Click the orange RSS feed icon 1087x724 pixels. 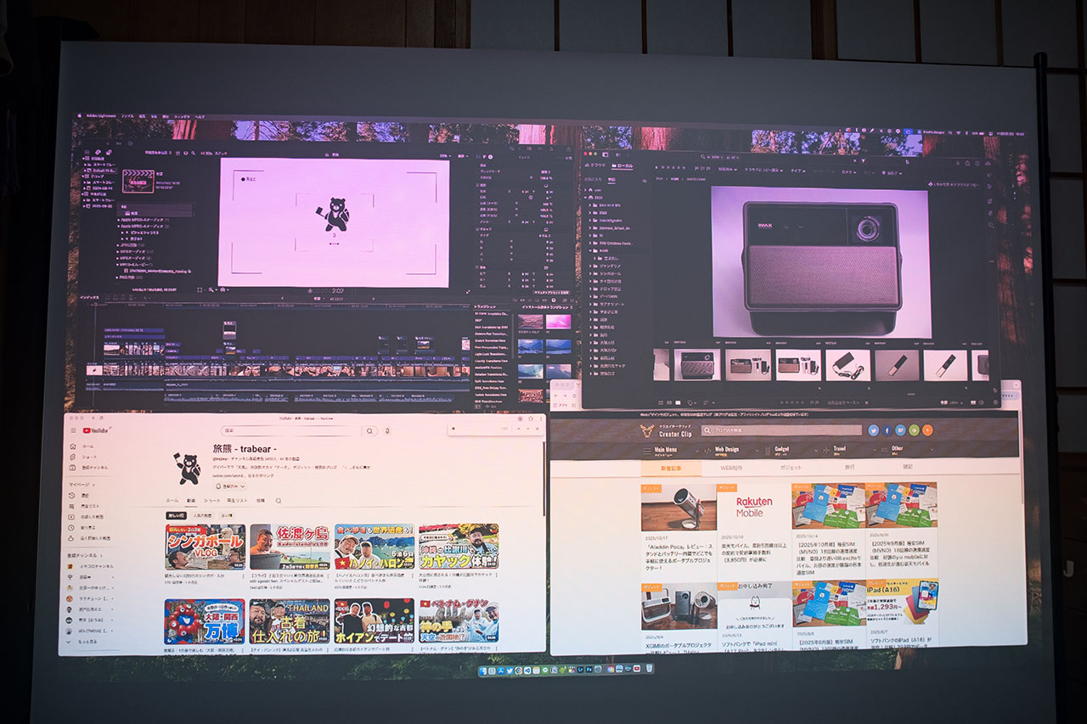(x=927, y=430)
